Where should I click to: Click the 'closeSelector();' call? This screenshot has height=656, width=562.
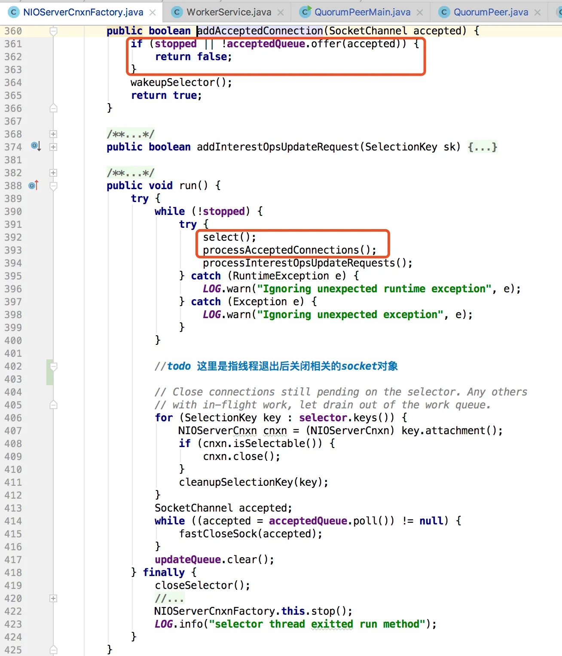[x=202, y=585]
